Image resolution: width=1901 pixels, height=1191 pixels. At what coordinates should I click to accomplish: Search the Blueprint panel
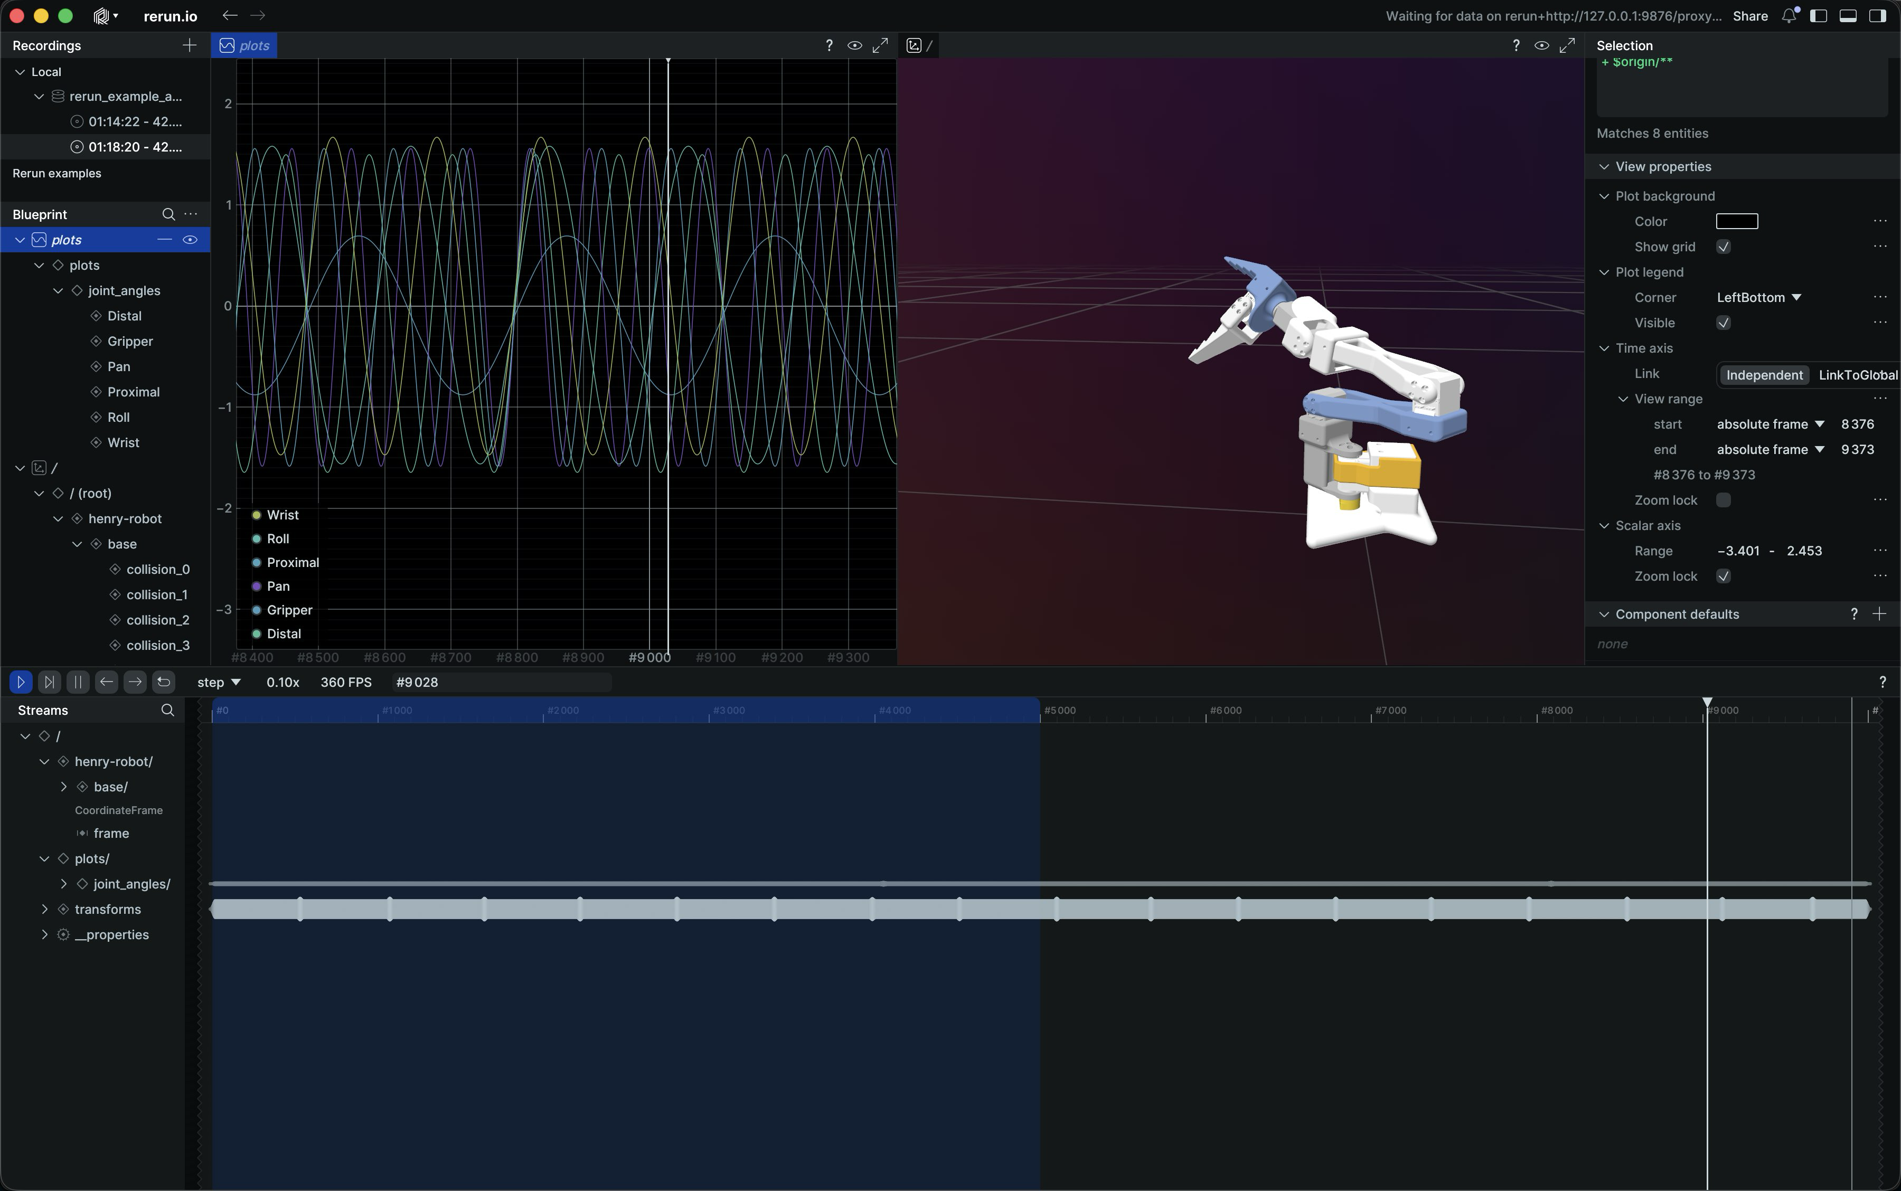click(x=168, y=214)
